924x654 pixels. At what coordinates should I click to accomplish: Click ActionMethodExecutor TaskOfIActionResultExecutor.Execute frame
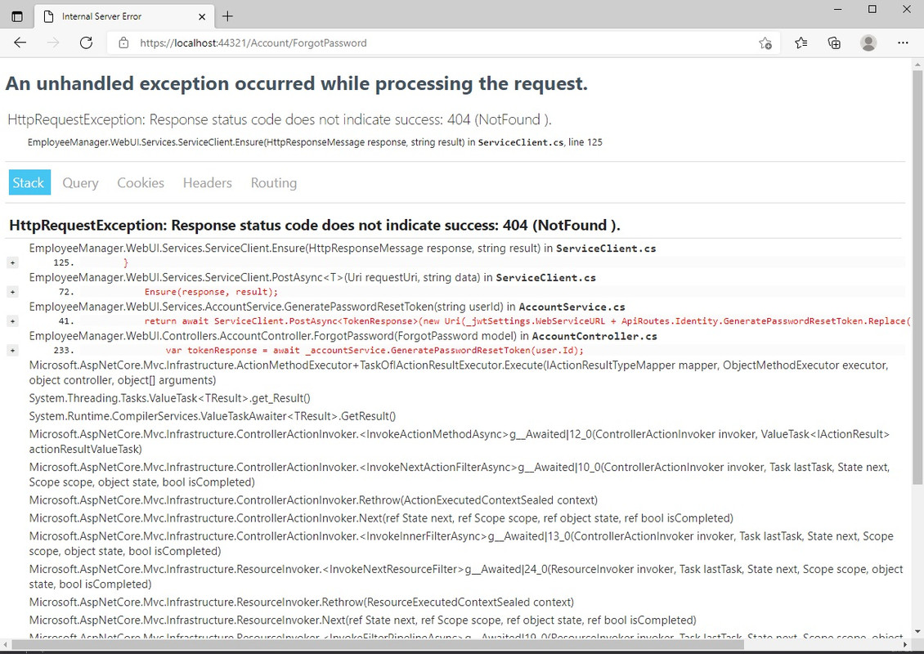(459, 372)
